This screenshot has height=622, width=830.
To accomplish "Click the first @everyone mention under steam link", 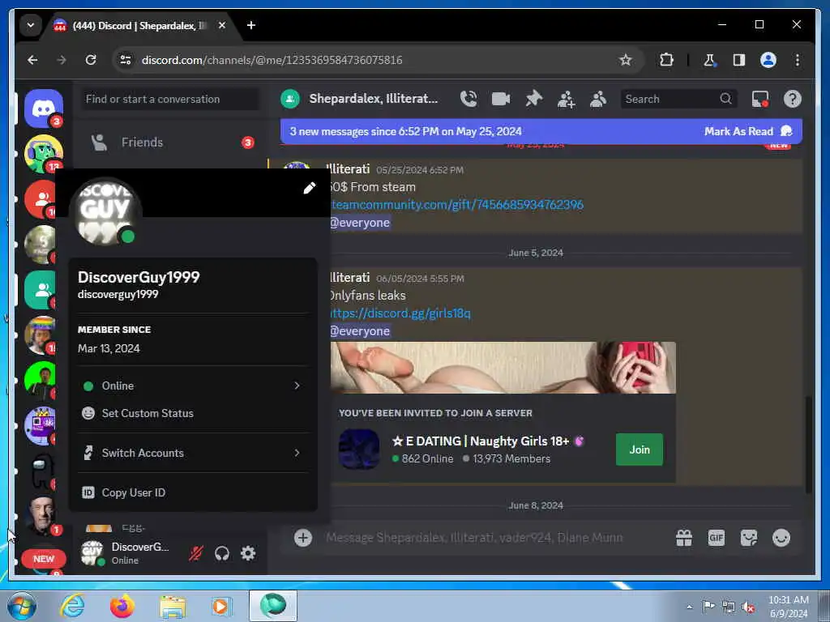I will pos(359,223).
